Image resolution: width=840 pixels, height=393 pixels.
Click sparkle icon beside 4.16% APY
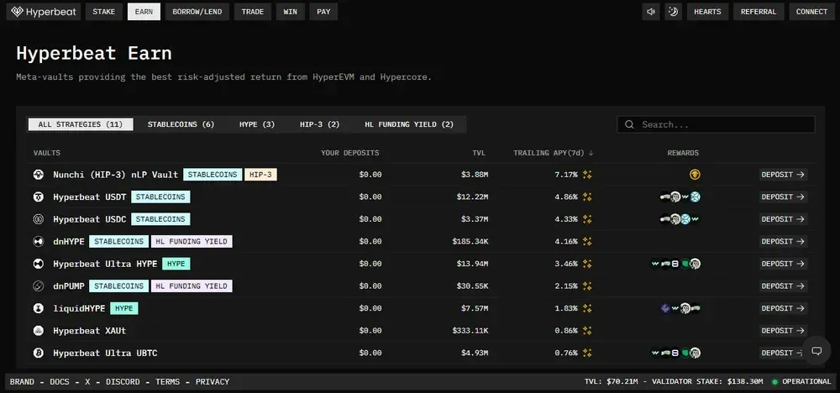point(587,242)
